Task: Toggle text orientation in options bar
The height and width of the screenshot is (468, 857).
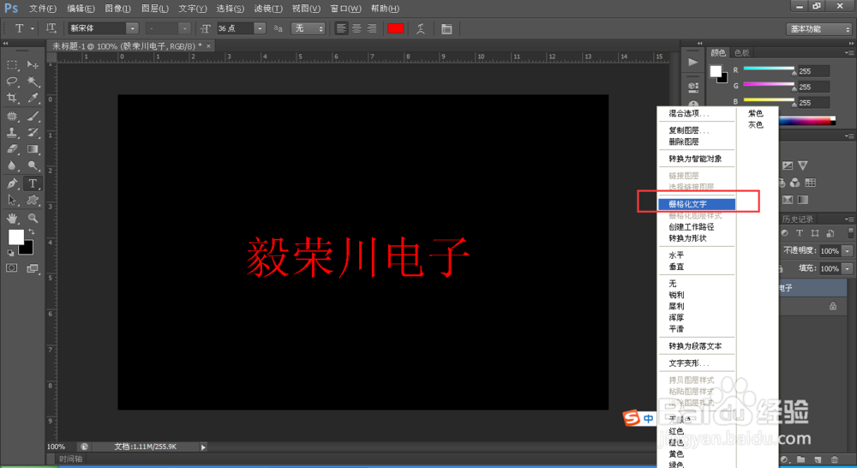Action: 51,28
